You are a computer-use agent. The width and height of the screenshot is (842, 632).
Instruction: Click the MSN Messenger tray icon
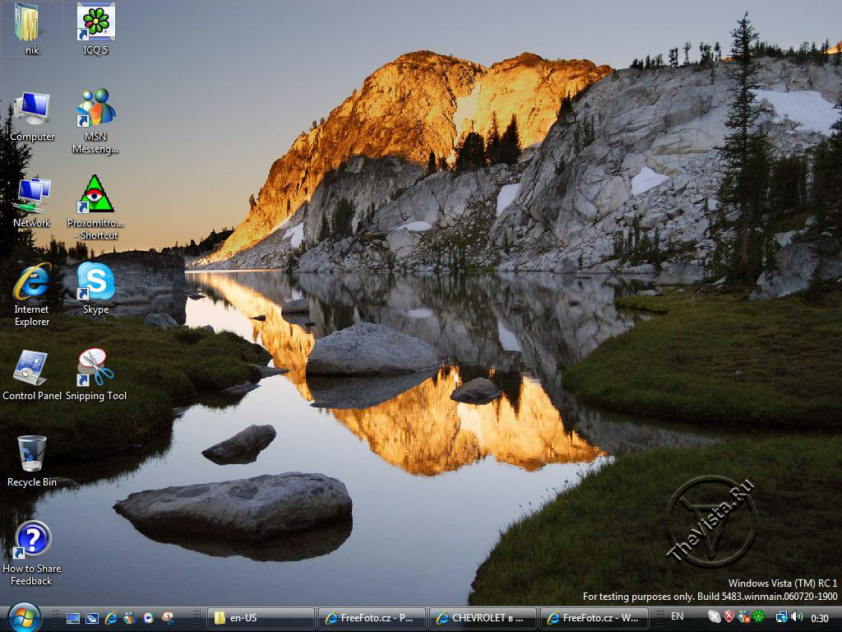coord(744,617)
